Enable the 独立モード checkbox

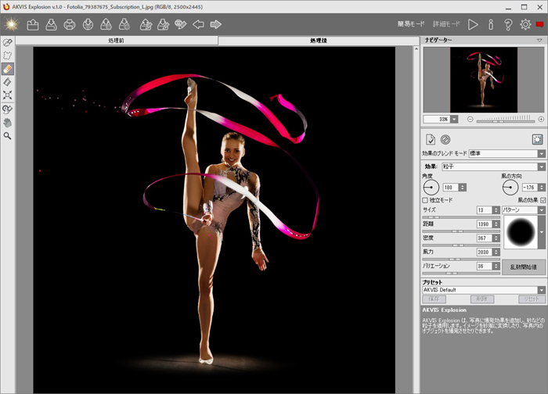tap(425, 200)
